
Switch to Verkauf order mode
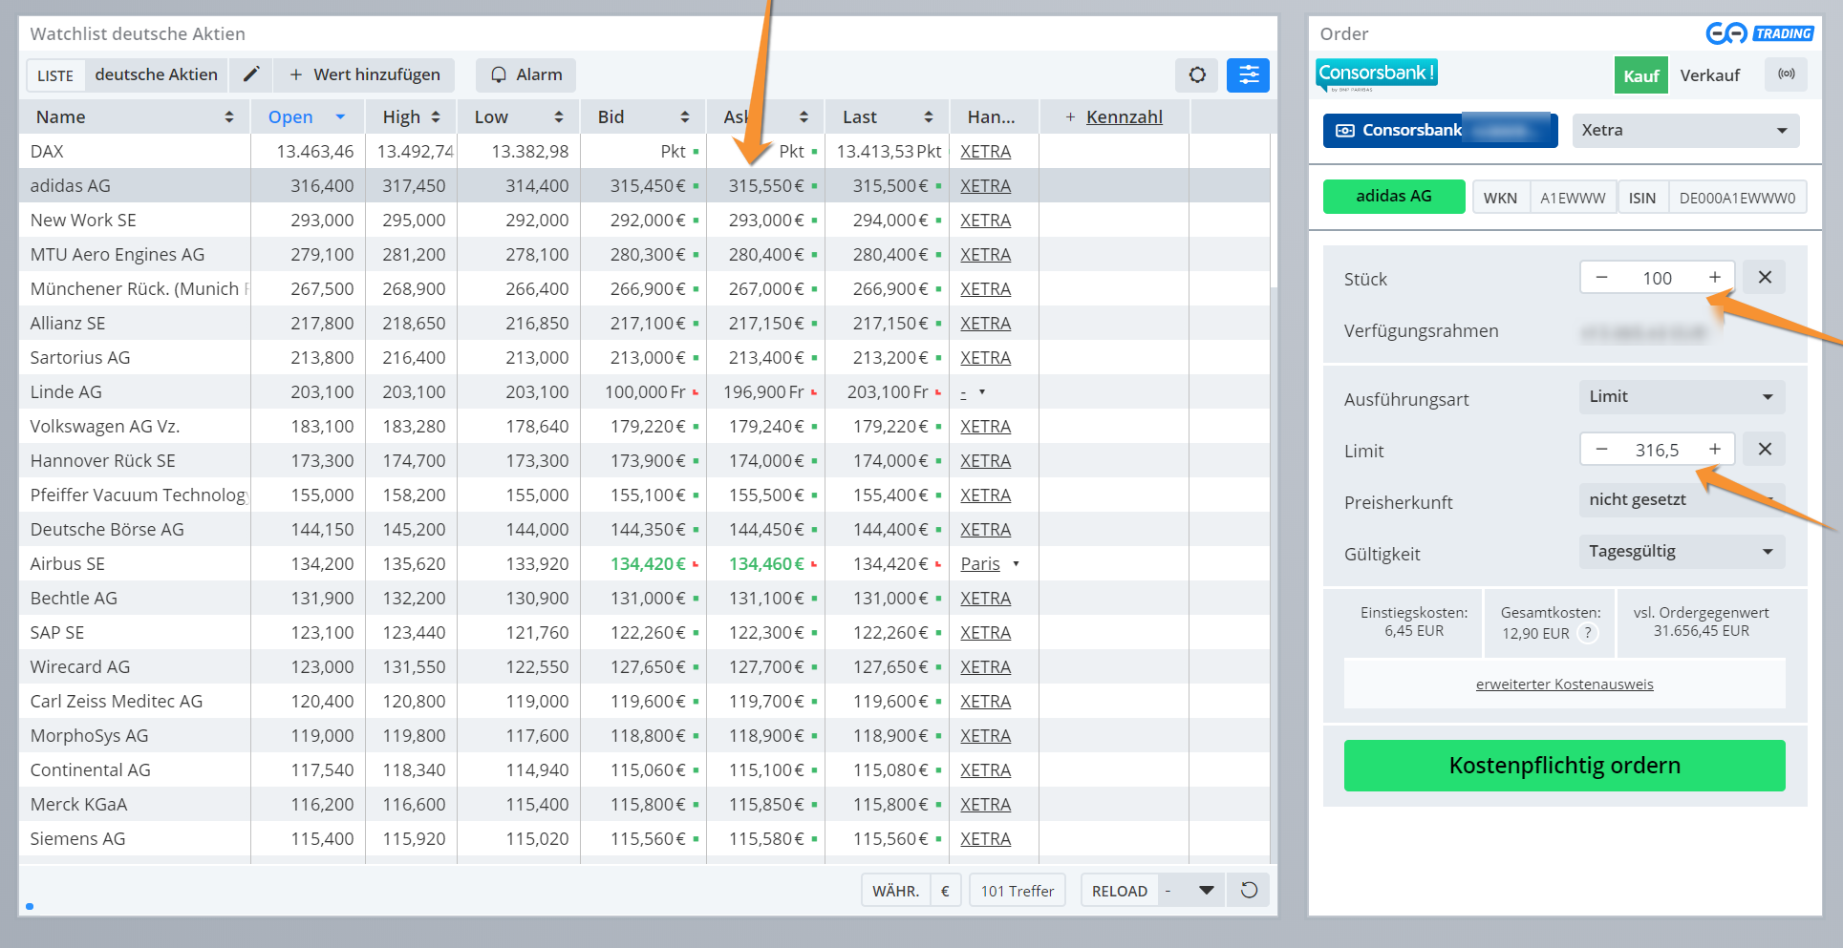(x=1709, y=75)
